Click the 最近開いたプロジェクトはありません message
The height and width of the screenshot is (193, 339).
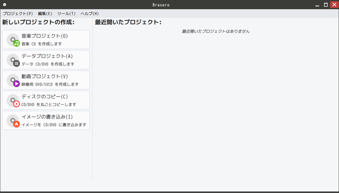click(216, 31)
